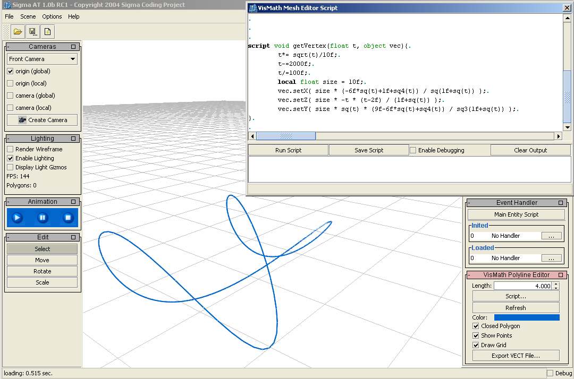Maximize the Edit panel via square icon
The width and height of the screenshot is (574, 379).
coord(73,237)
